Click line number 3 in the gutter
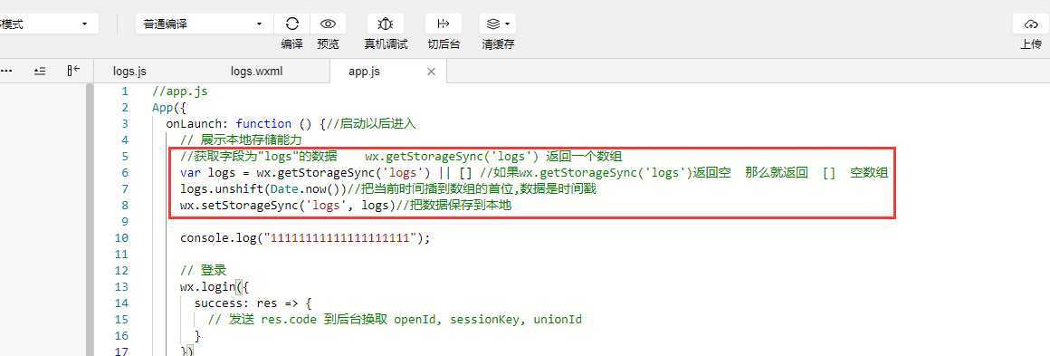The width and height of the screenshot is (1050, 356). pyautogui.click(x=125, y=123)
